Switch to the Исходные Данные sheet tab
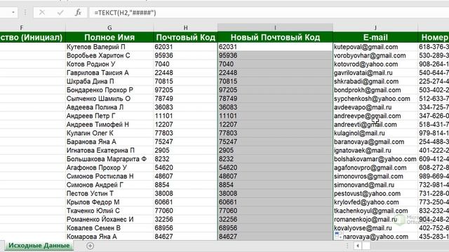This screenshot has width=449, height=252. (39, 246)
